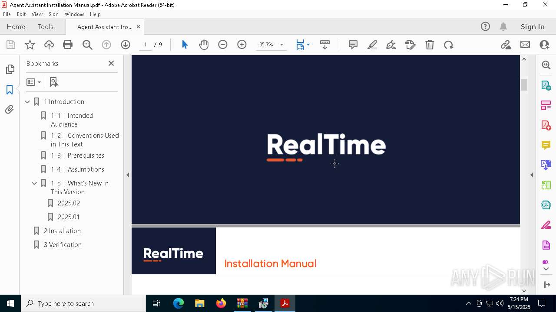The width and height of the screenshot is (556, 312).
Task: Open the zoom percentage dropdown
Action: tap(281, 45)
